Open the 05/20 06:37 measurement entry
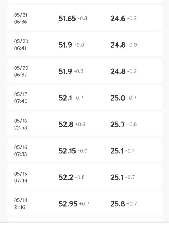The image size is (169, 226). [84, 71]
